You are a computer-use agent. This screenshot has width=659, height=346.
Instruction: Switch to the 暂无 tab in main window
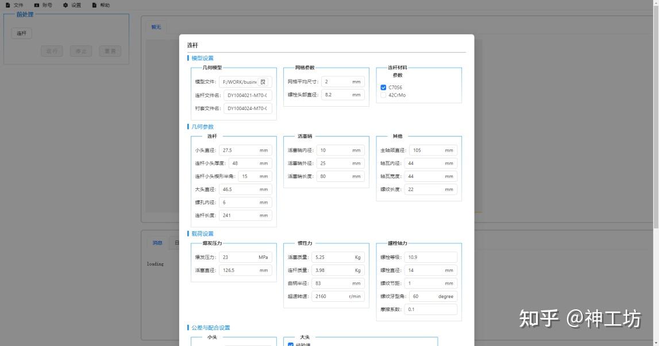click(x=156, y=27)
